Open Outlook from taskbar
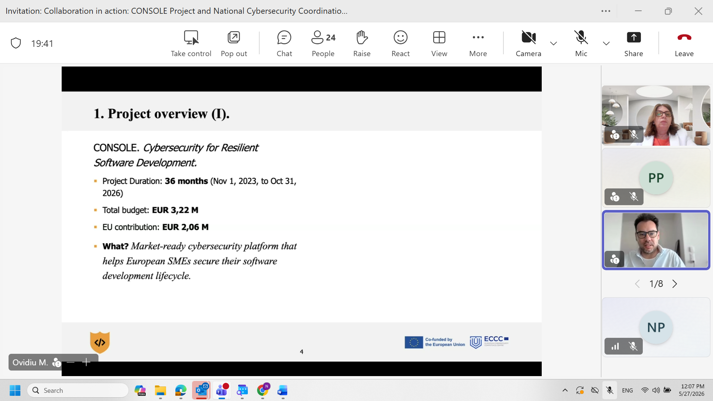The width and height of the screenshot is (713, 401). (x=201, y=391)
